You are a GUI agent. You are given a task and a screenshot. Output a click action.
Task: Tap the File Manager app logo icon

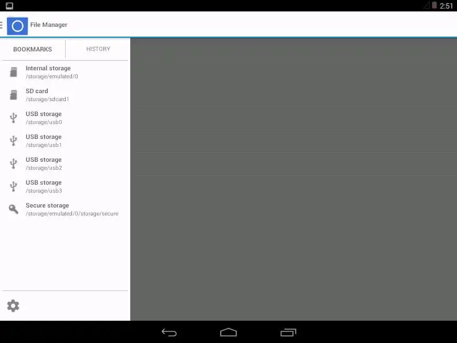[17, 26]
